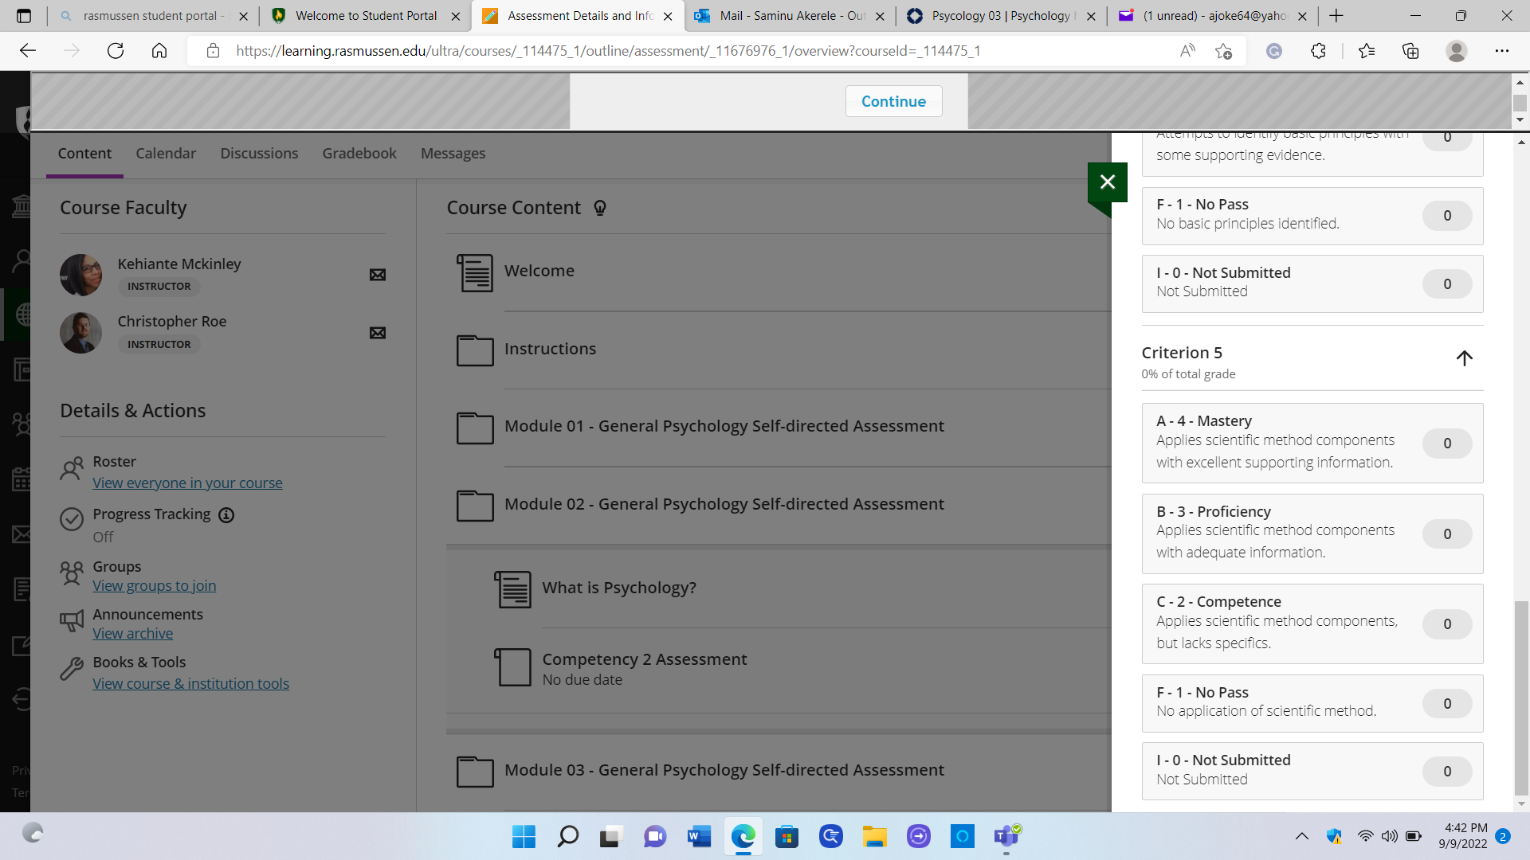The width and height of the screenshot is (1530, 860).
Task: Switch to the Gradebook tab
Action: pos(359,154)
